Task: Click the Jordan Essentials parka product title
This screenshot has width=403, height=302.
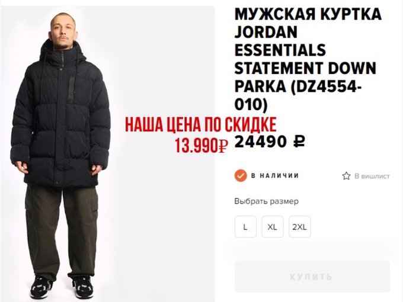Action: point(308,59)
